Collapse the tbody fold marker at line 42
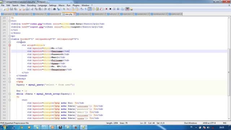Viewport: 231px width, 130px height. (x=10, y=79)
